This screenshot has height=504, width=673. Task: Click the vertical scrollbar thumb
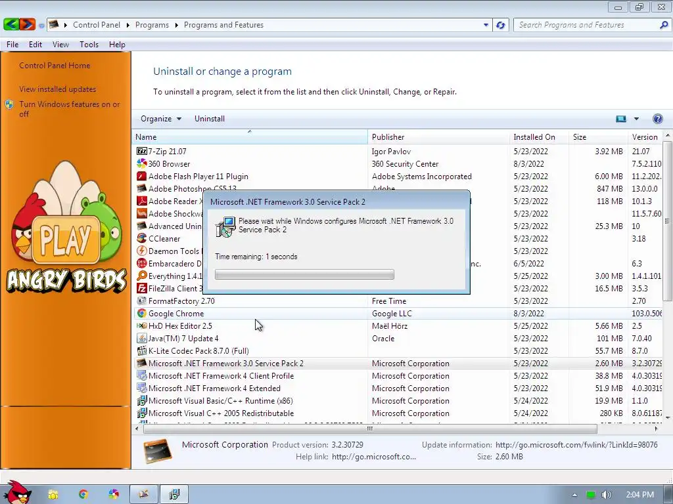pyautogui.click(x=667, y=220)
